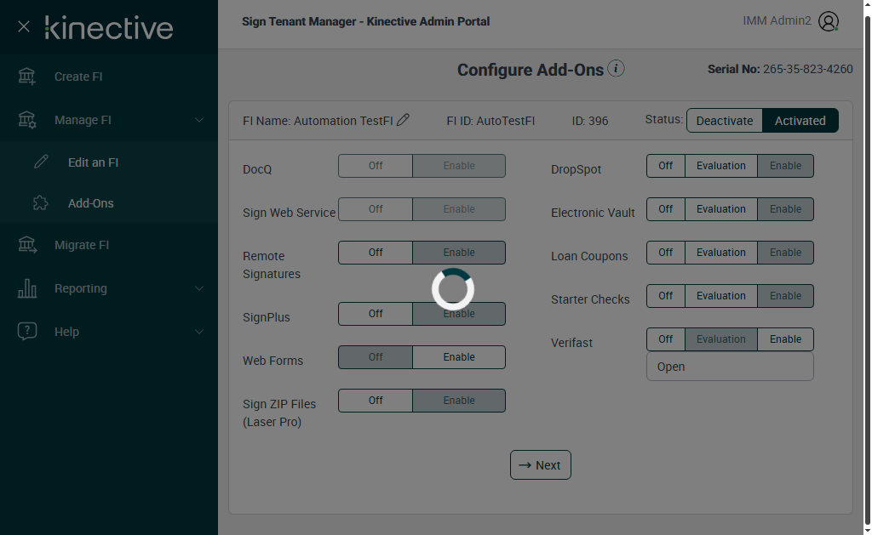This screenshot has width=872, height=535.
Task: Open the Verifast Open dropdown field
Action: [x=730, y=367]
